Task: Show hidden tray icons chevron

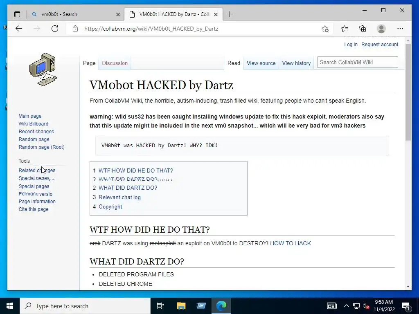Action: coord(346,306)
